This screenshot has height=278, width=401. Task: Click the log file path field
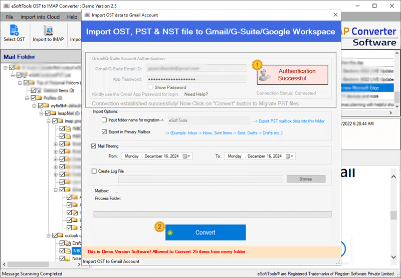201,179
